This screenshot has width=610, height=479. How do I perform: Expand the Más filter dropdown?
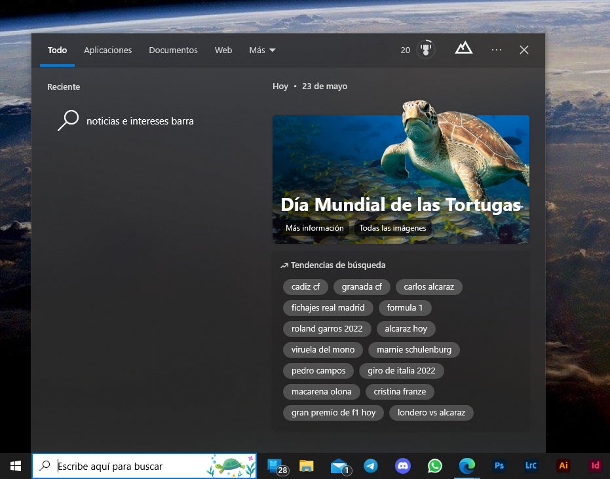point(261,50)
